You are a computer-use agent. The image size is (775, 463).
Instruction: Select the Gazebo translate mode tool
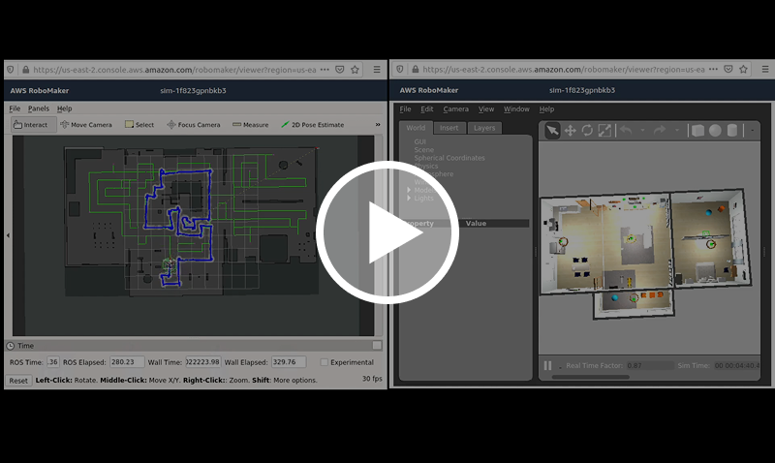point(570,131)
